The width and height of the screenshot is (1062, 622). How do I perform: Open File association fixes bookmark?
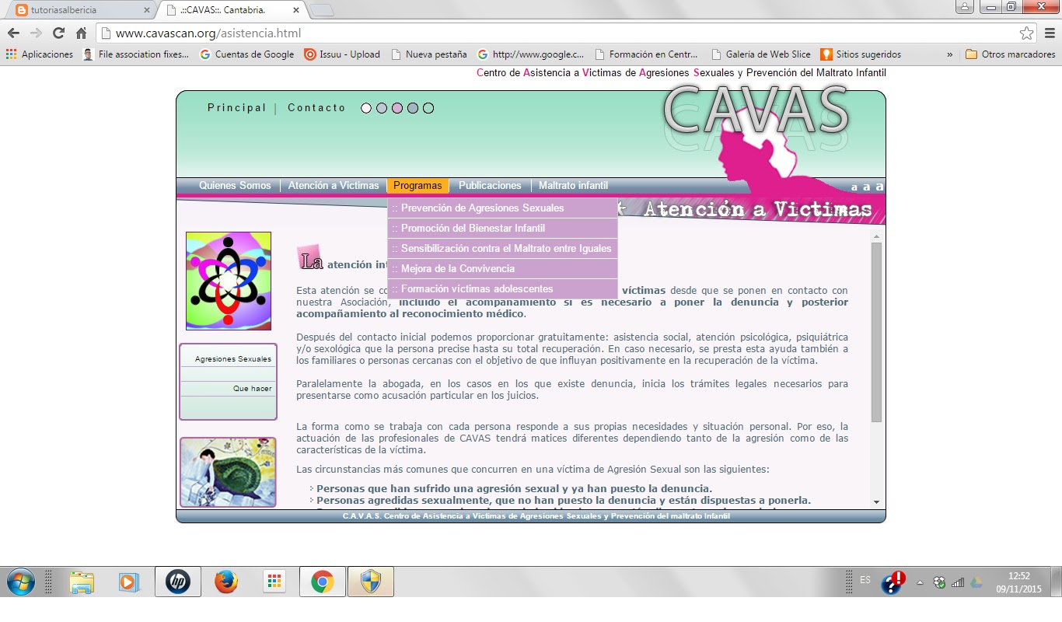[136, 54]
